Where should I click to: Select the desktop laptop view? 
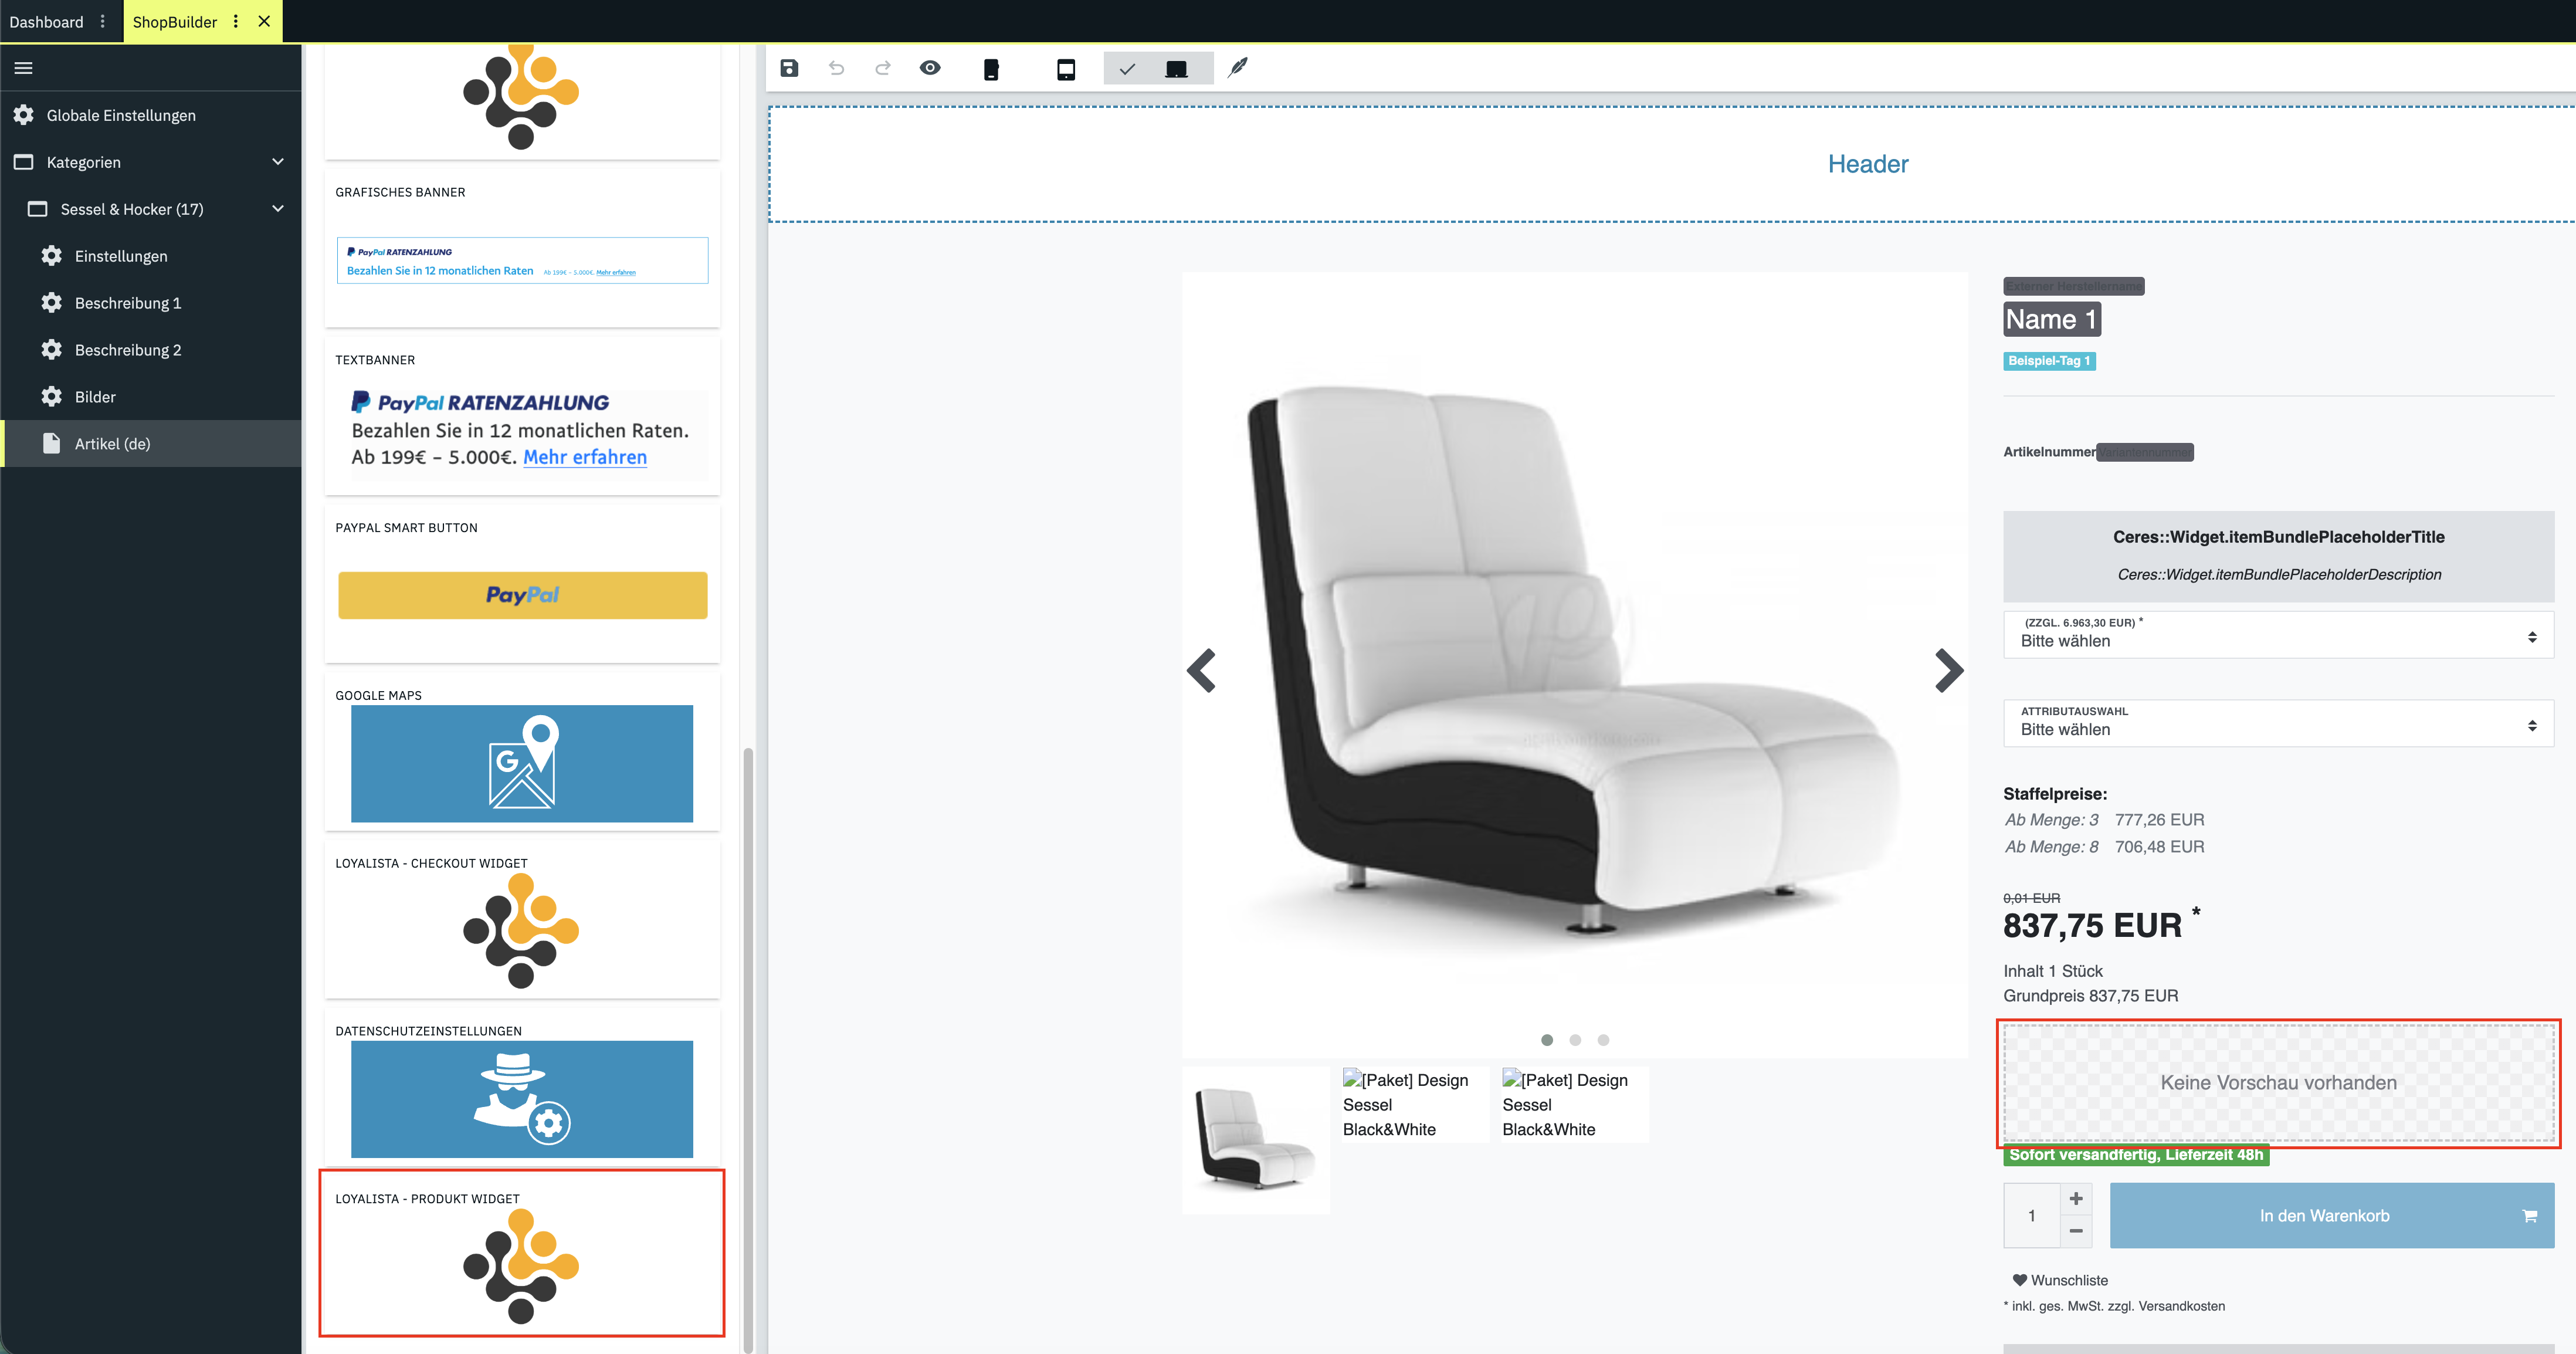1176,69
